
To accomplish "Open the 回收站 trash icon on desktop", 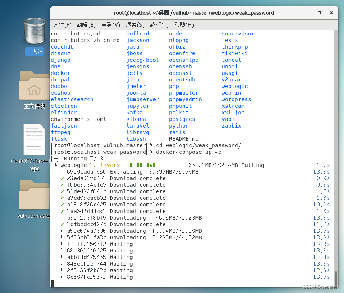I will click(34, 31).
